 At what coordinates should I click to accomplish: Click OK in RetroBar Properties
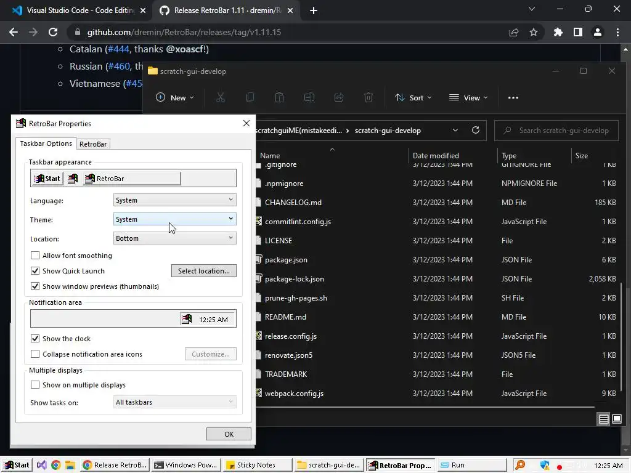click(229, 434)
